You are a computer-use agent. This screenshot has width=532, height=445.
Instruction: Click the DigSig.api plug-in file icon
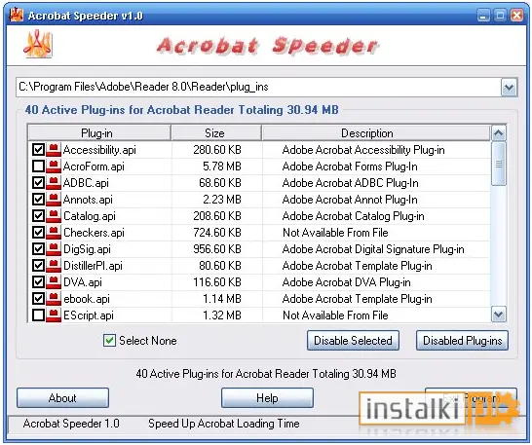pyautogui.click(x=54, y=249)
